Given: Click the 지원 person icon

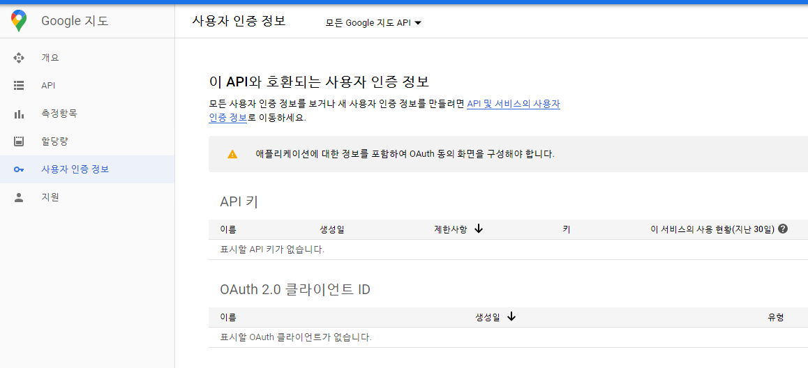Looking at the screenshot, I should click(19, 197).
